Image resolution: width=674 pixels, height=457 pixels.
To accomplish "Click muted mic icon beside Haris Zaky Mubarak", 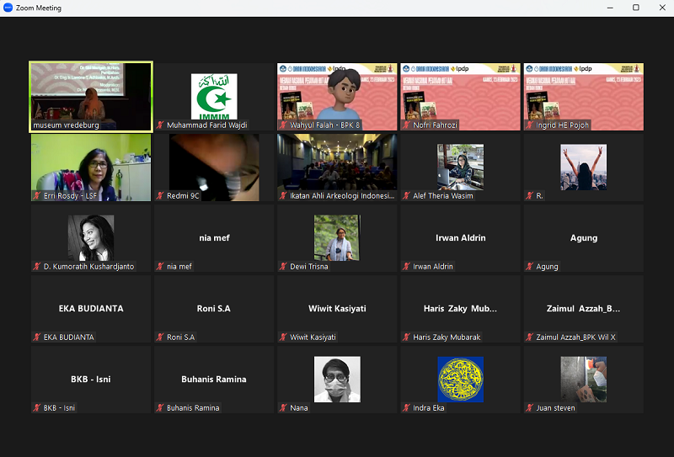I will point(407,337).
